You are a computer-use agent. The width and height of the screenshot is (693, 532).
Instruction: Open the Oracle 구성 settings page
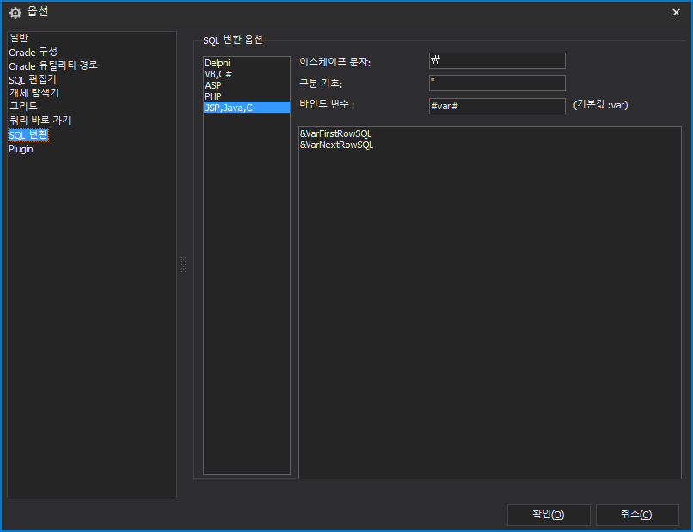click(x=35, y=52)
